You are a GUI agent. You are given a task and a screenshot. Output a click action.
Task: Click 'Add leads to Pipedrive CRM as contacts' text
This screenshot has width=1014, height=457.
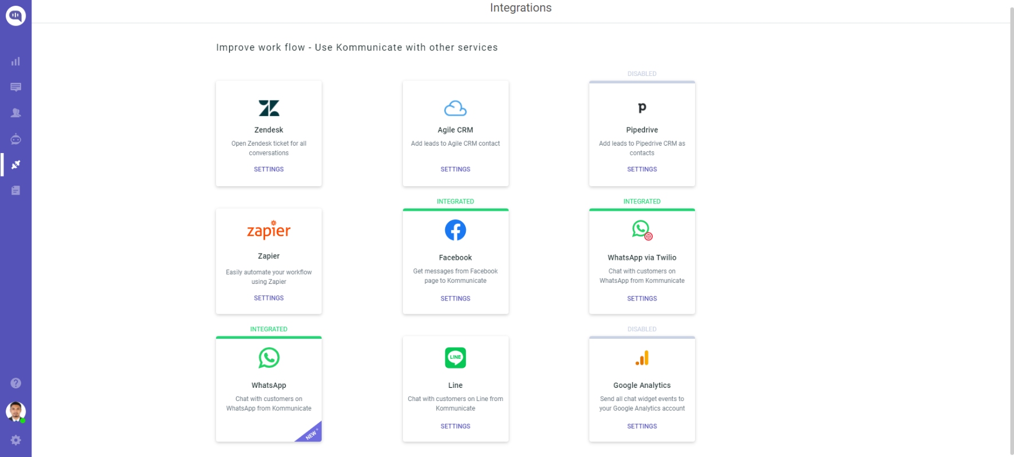coord(642,148)
